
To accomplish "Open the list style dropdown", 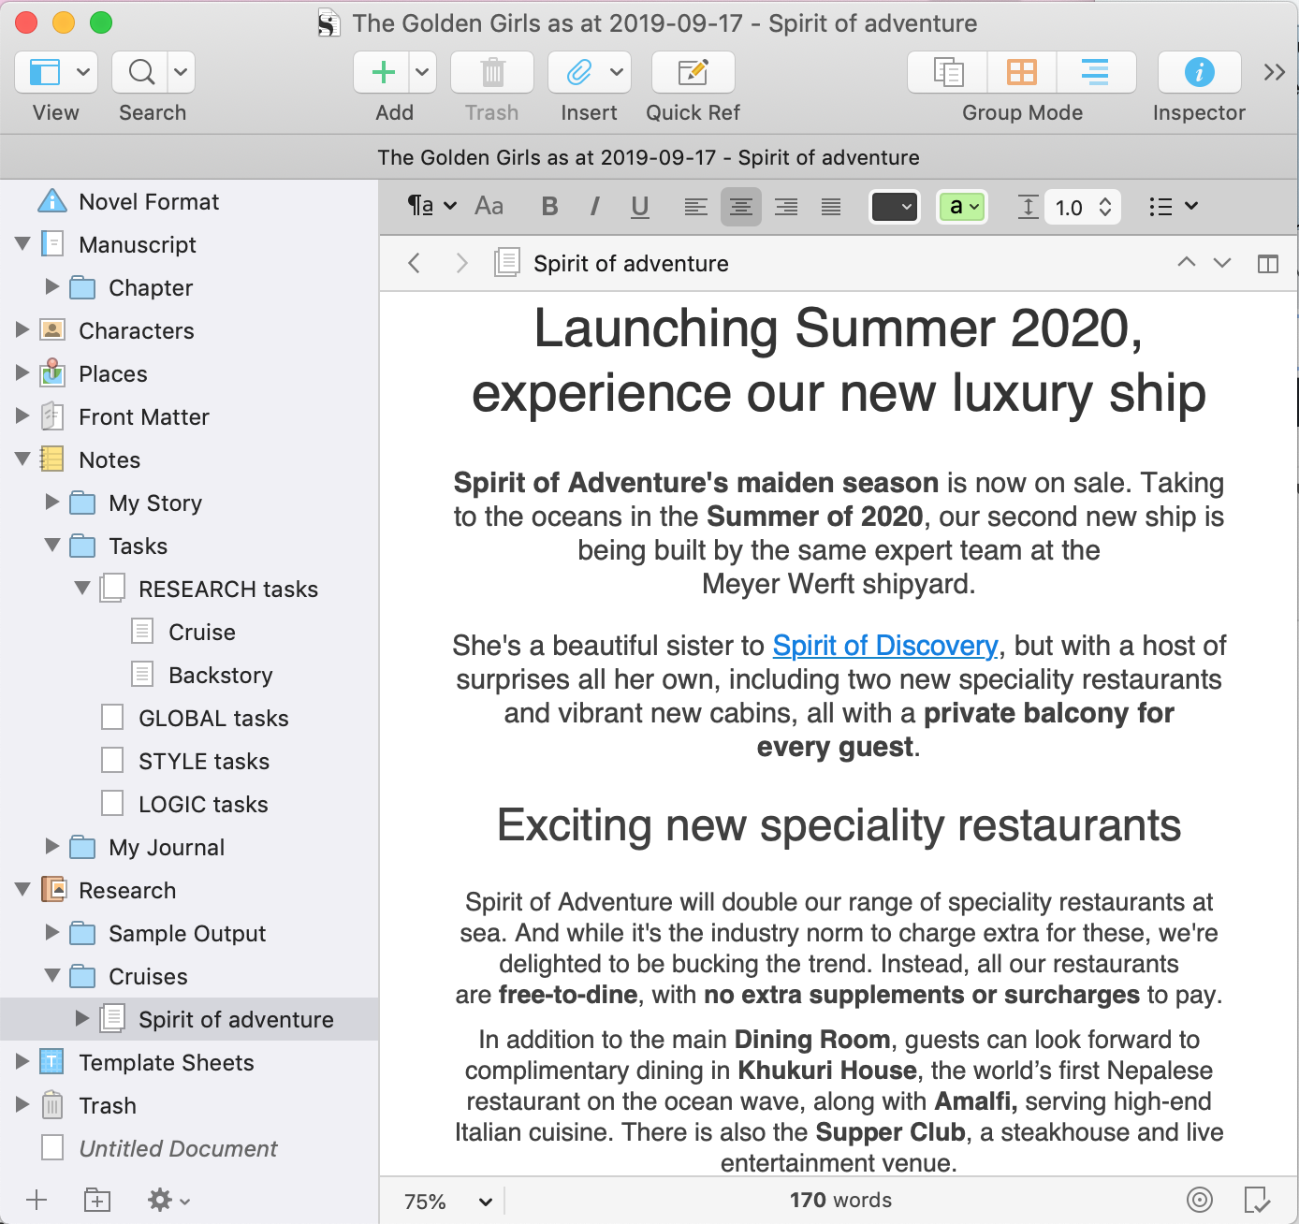I will point(1174,207).
